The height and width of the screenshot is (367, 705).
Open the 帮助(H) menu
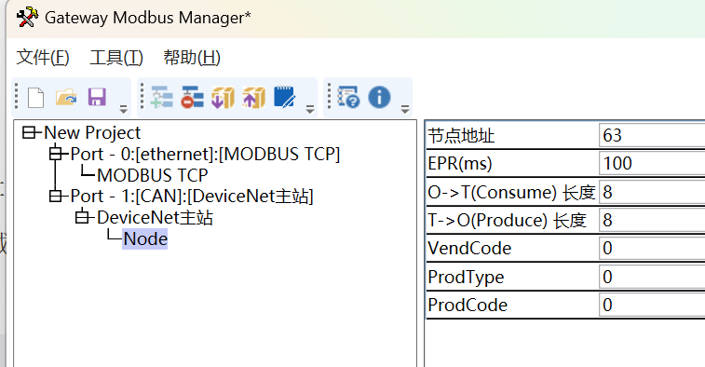(x=192, y=58)
